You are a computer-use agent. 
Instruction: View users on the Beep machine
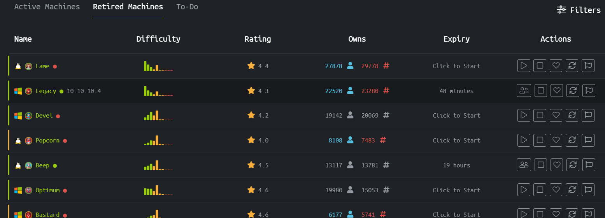click(524, 165)
